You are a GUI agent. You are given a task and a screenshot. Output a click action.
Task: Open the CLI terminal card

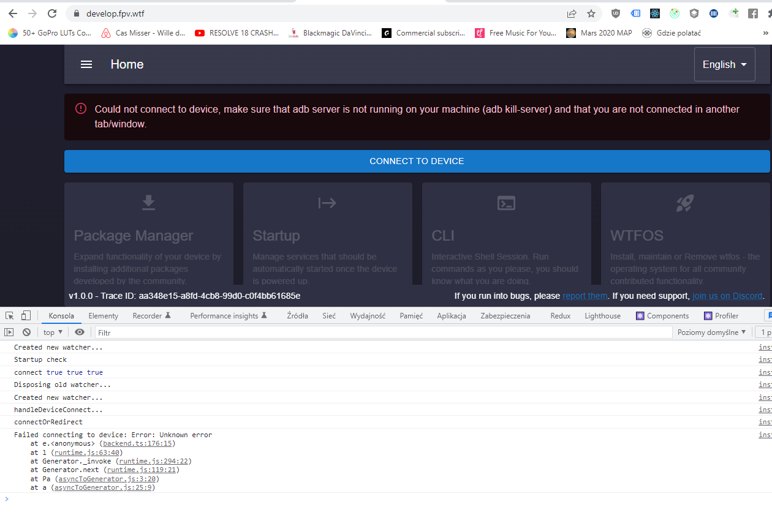tap(507, 203)
